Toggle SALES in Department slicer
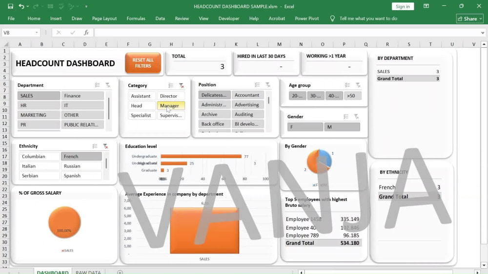The image size is (488, 274). [x=39, y=95]
